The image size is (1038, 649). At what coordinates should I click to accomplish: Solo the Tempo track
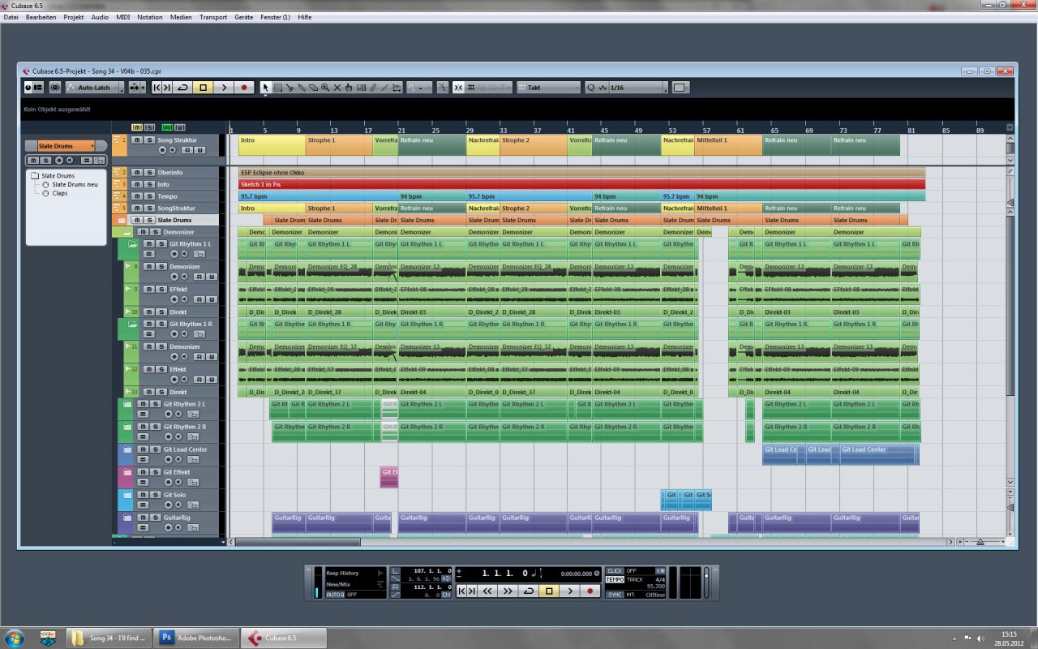coord(149,196)
